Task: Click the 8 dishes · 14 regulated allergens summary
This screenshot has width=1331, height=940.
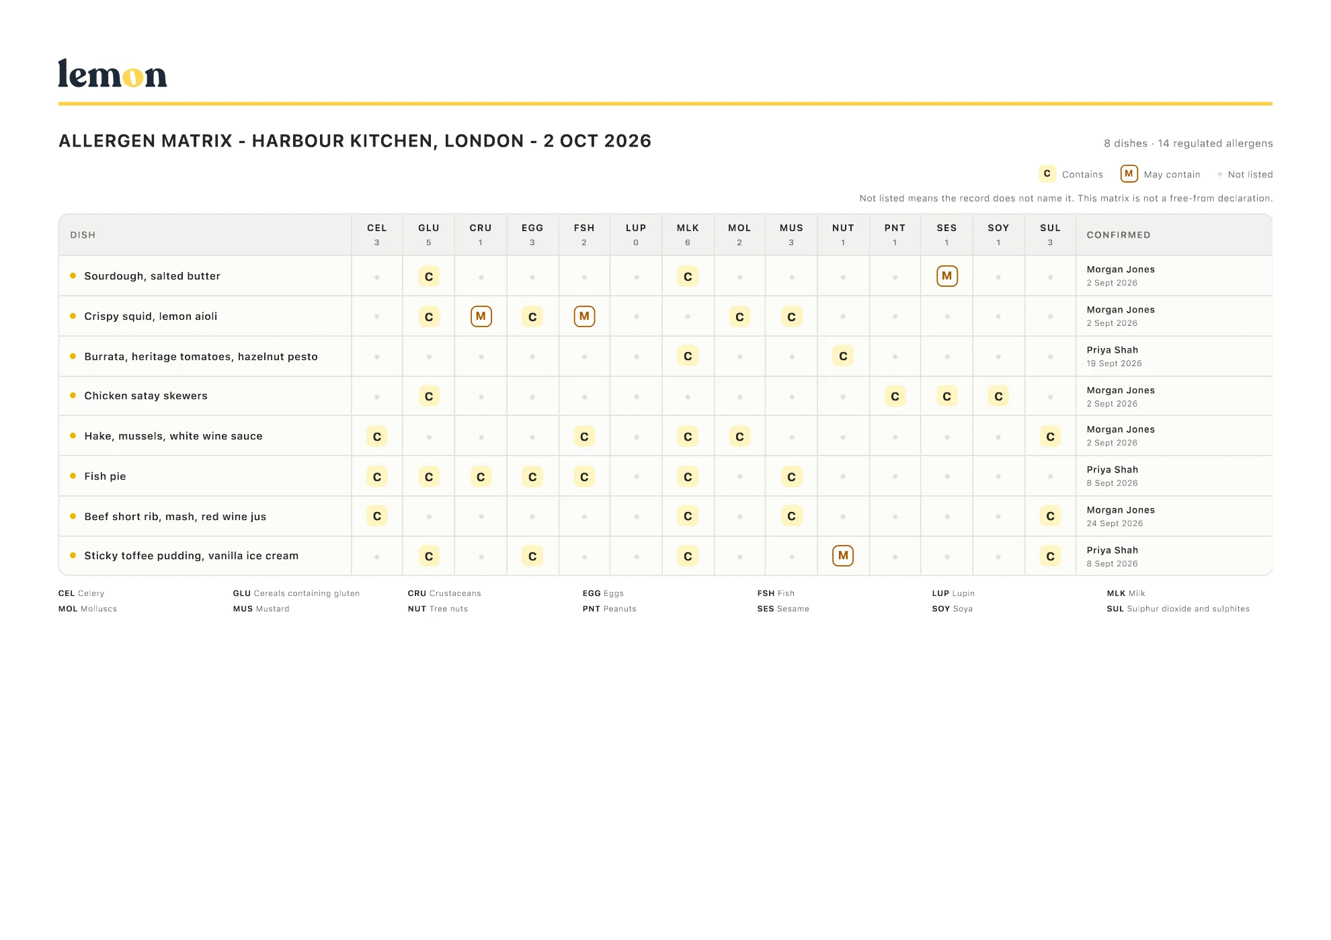Action: tap(1188, 143)
